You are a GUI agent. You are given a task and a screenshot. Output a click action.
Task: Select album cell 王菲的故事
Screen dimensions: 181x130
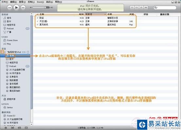[113, 21]
